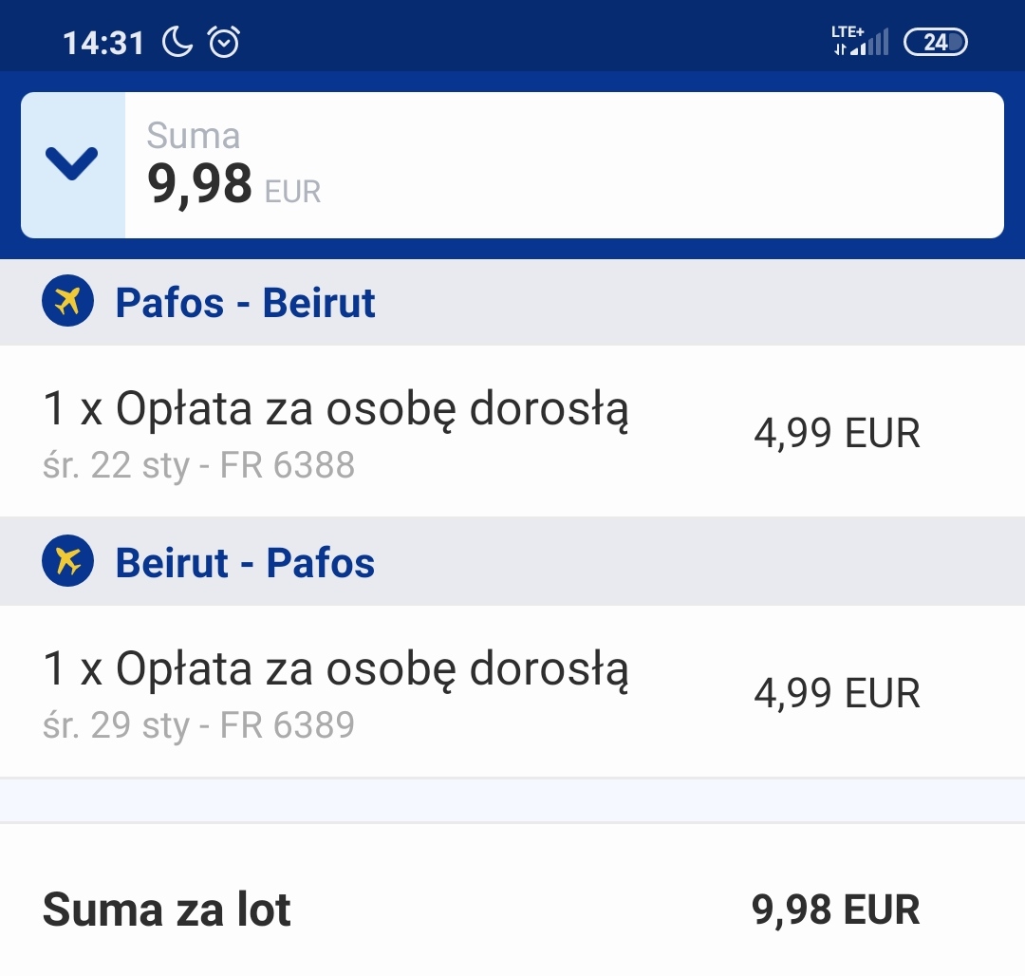Tap the Suma za lot total row
1025x976 pixels.
pyautogui.click(x=512, y=910)
